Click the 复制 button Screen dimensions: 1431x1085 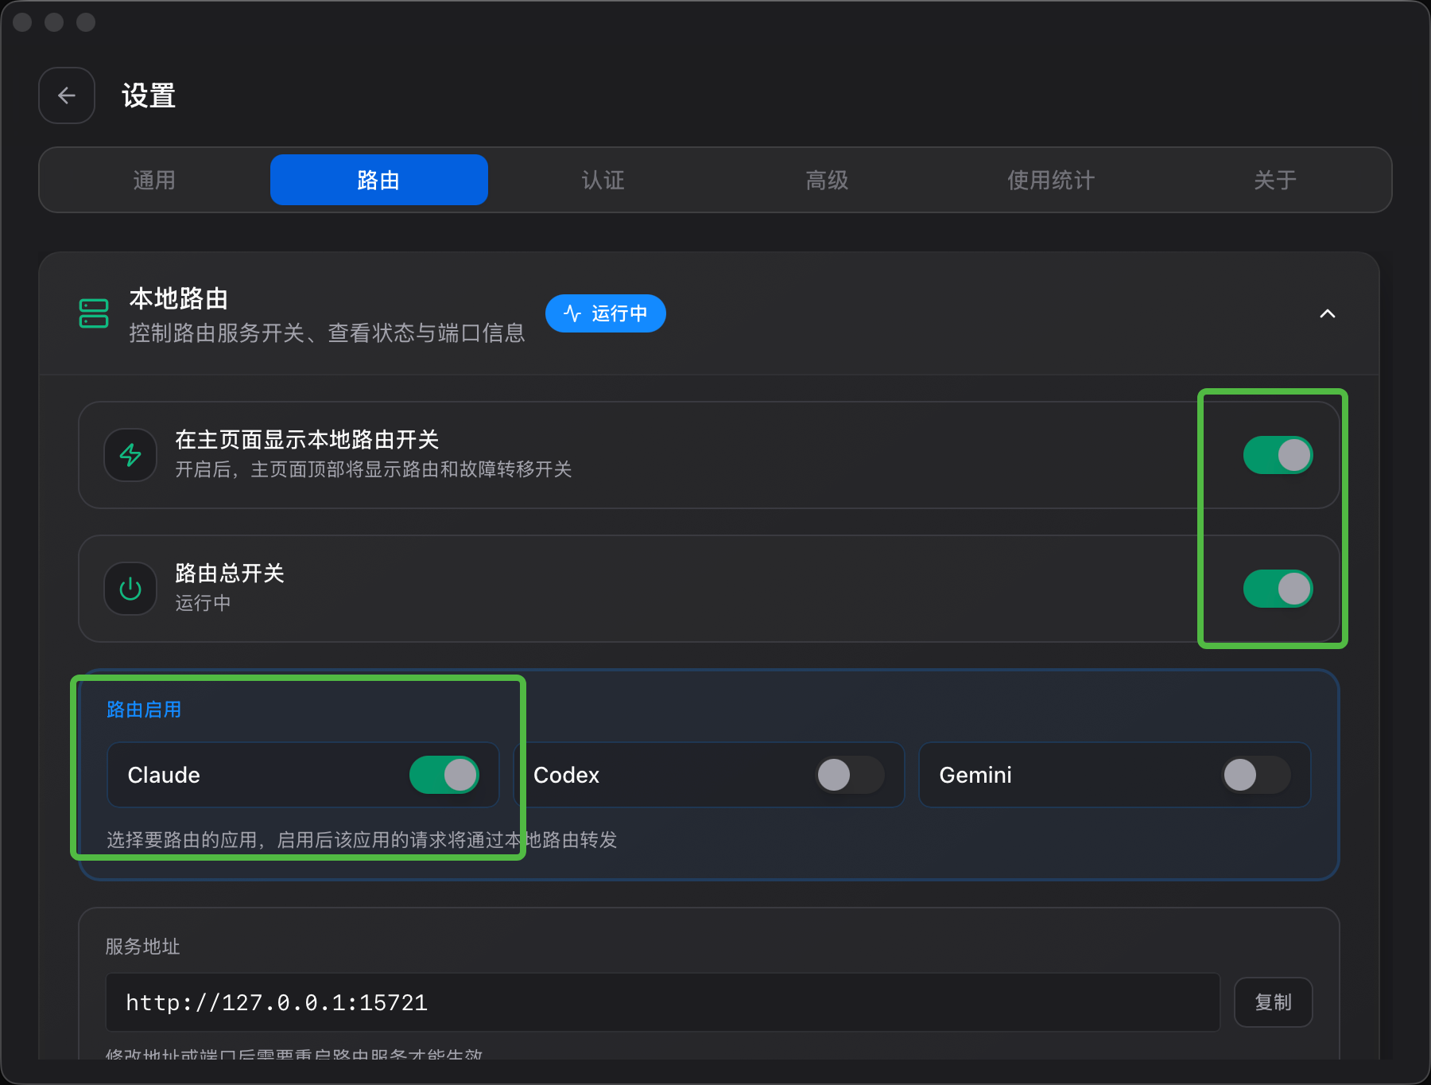[1273, 1002]
